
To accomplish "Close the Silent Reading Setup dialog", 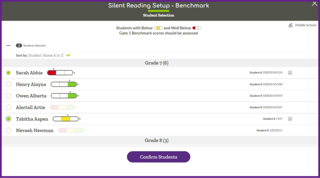I will click(x=314, y=4).
